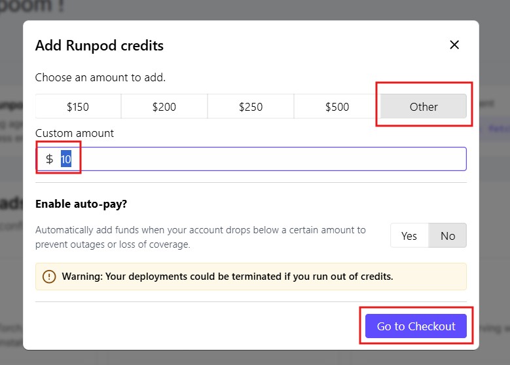The height and width of the screenshot is (365, 510).
Task: Click the 'Add Runpod credits' title
Action: coord(100,46)
